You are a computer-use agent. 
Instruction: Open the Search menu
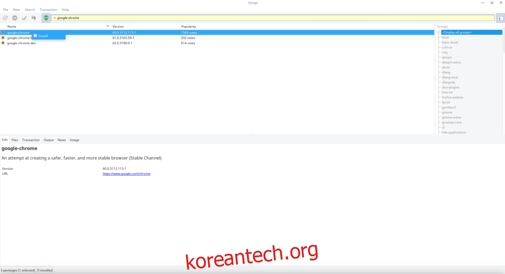tap(30, 10)
